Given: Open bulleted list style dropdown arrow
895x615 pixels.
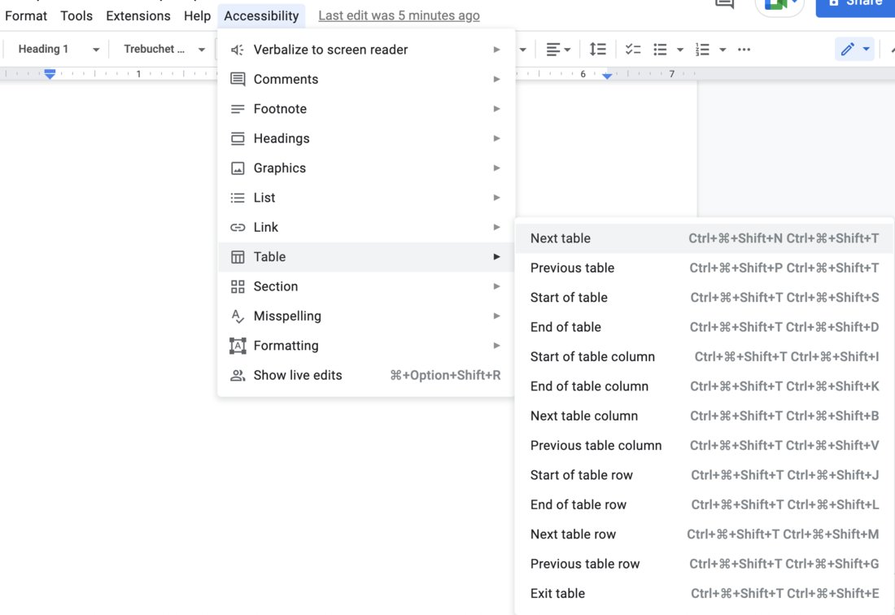Looking at the screenshot, I should pyautogui.click(x=680, y=50).
